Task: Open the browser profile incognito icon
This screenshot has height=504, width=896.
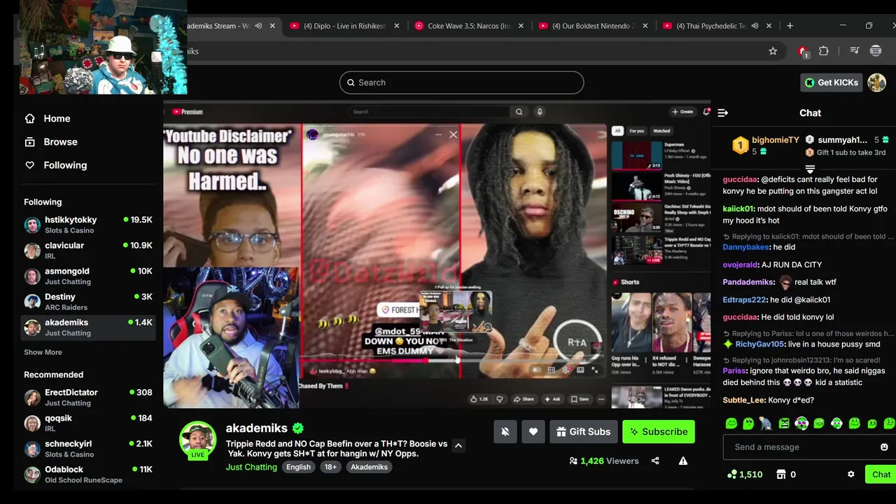Action: click(875, 51)
